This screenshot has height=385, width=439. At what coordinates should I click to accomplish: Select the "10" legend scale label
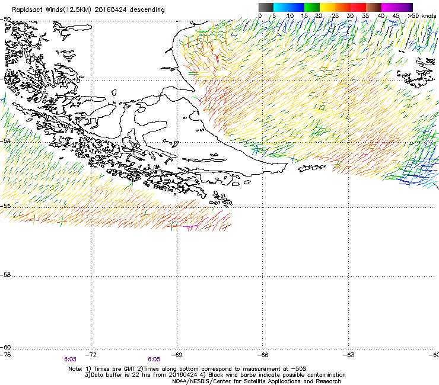coord(290,15)
